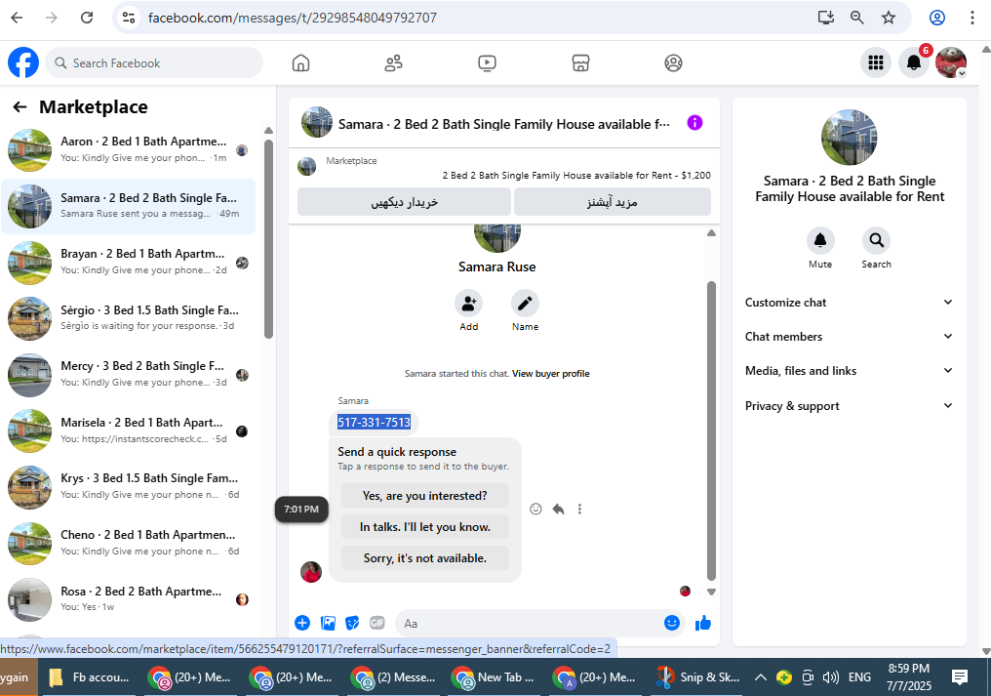Open Mercy 3 Bed 2 Bath chat

[129, 375]
